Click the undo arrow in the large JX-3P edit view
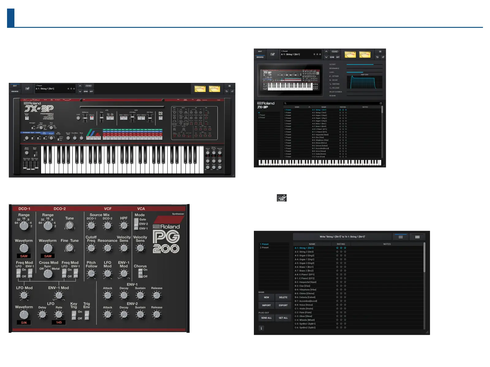 click(227, 91)
